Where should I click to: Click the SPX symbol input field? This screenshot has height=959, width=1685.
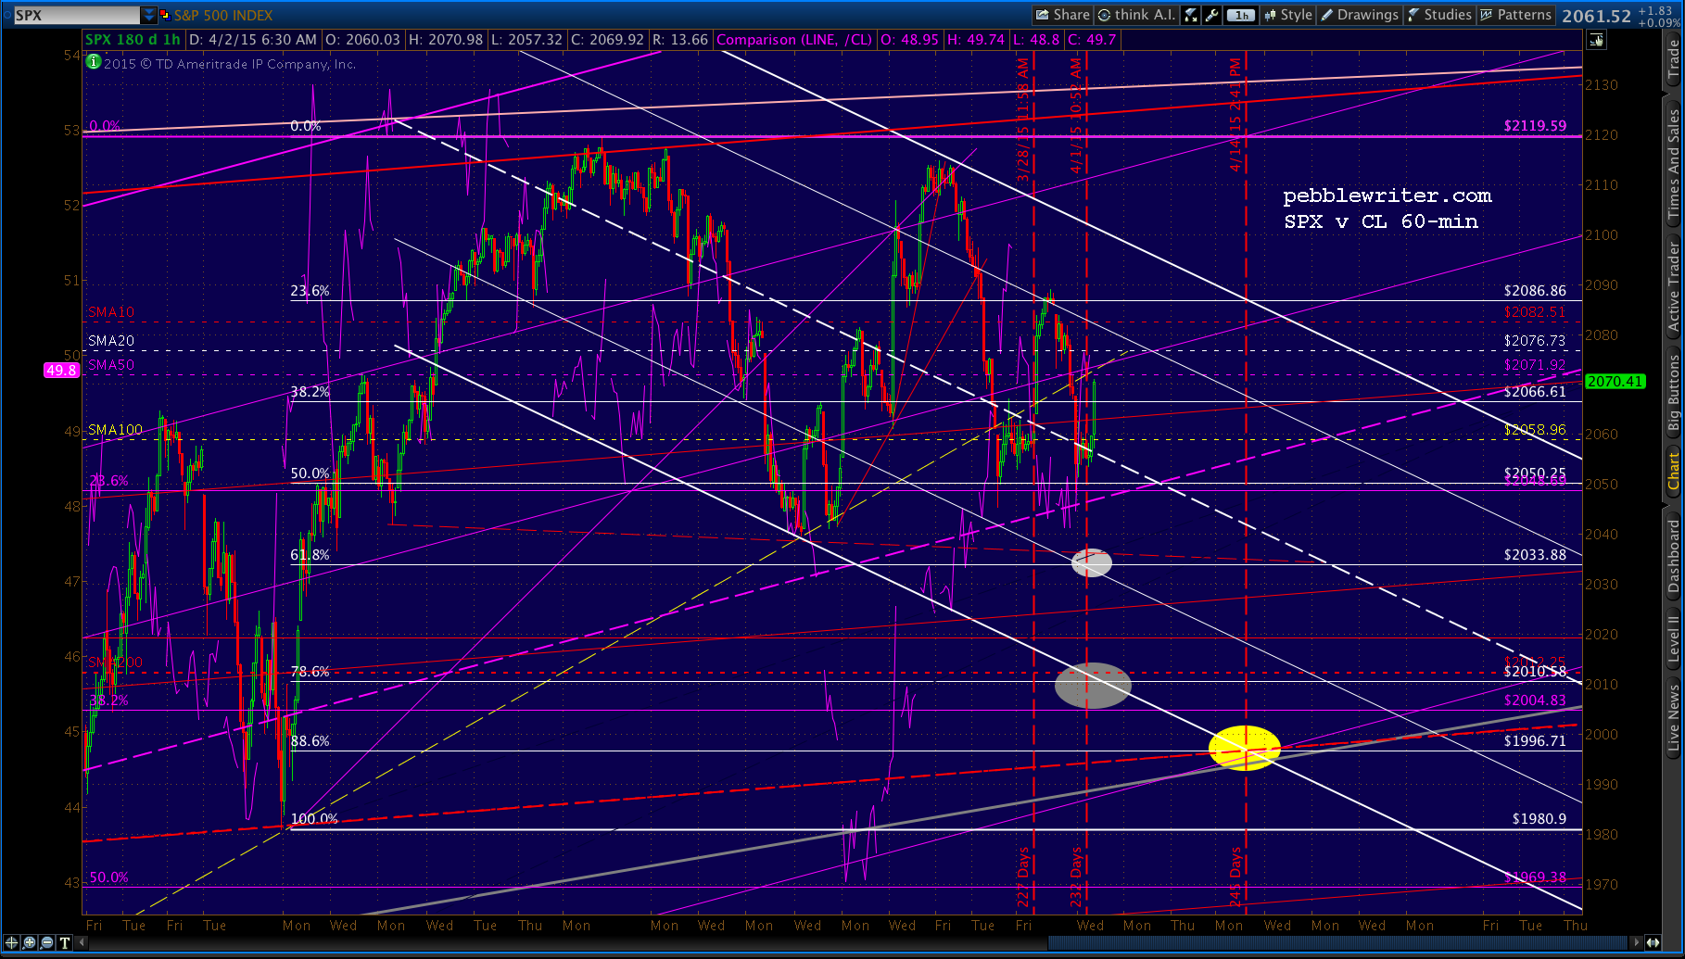click(x=76, y=16)
